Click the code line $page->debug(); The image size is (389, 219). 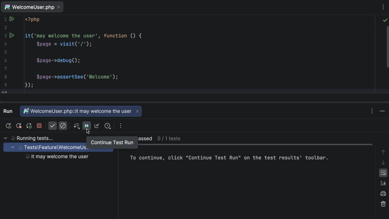coord(58,61)
